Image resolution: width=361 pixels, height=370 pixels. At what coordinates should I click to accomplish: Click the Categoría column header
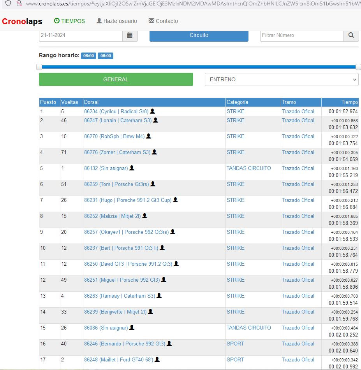pyautogui.click(x=253, y=102)
